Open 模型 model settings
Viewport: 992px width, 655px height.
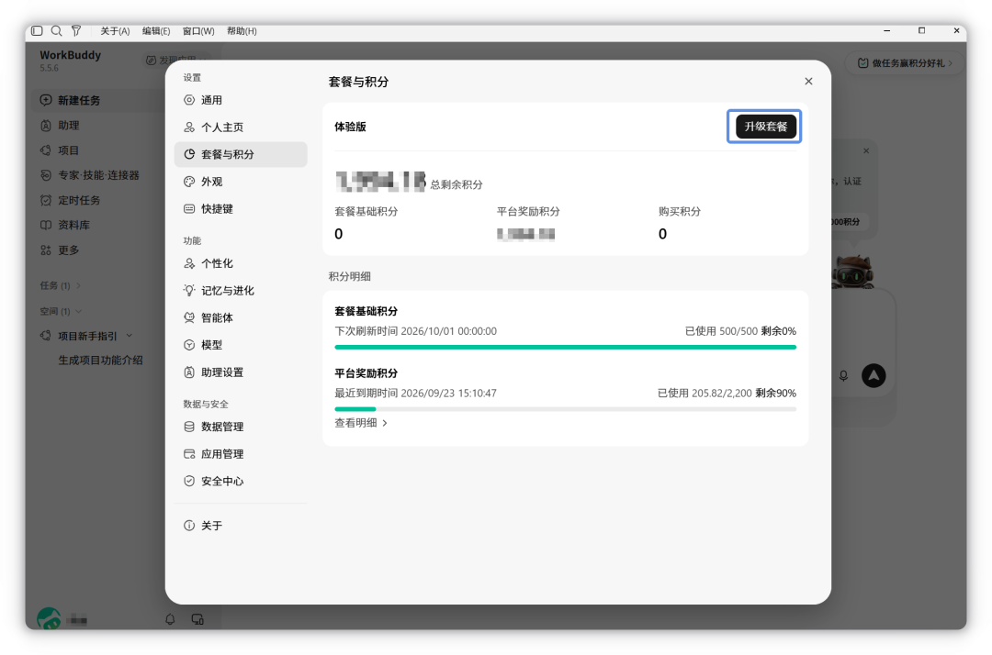point(241,345)
